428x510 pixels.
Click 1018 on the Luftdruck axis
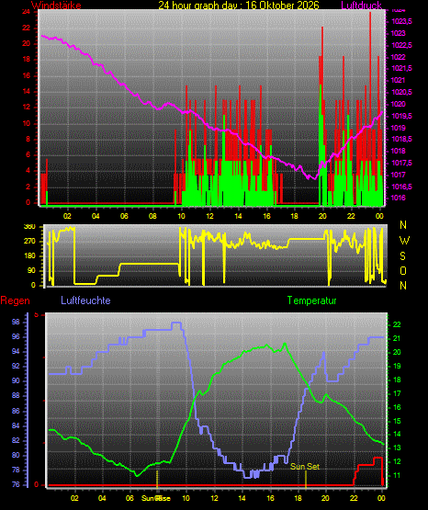(x=398, y=151)
